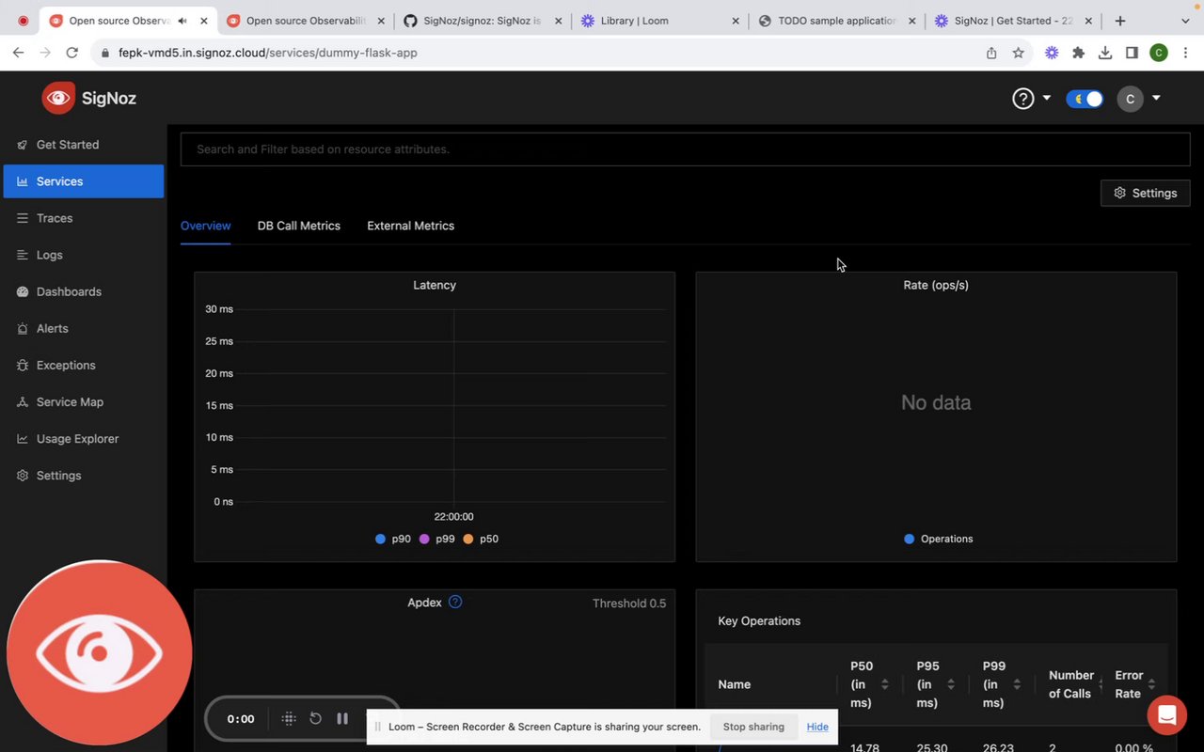Go forward in browser history
Viewport: 1204px width, 752px height.
click(45, 53)
